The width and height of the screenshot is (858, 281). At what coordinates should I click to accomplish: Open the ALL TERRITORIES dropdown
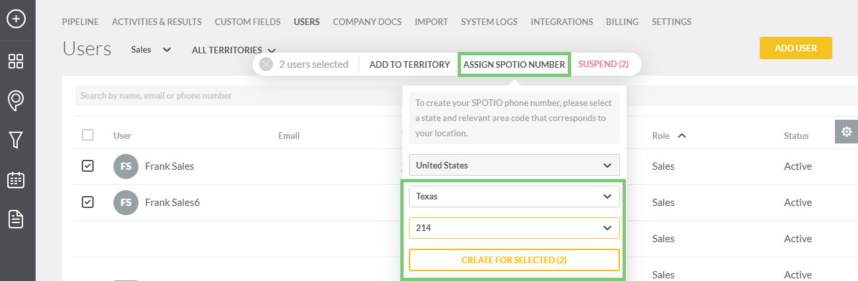(233, 50)
